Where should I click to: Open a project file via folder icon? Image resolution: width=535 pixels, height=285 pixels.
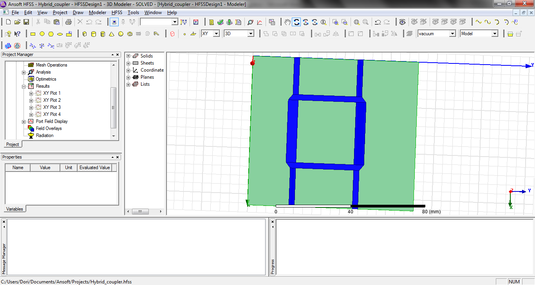(x=17, y=22)
